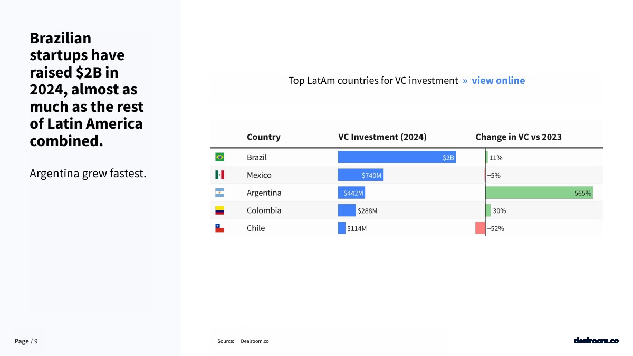Click the Chile flag icon
This screenshot has height=356, width=633.
tap(220, 228)
